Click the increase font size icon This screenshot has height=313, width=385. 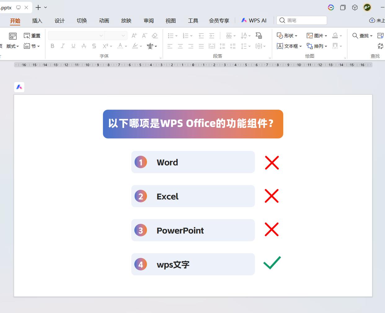(x=134, y=36)
